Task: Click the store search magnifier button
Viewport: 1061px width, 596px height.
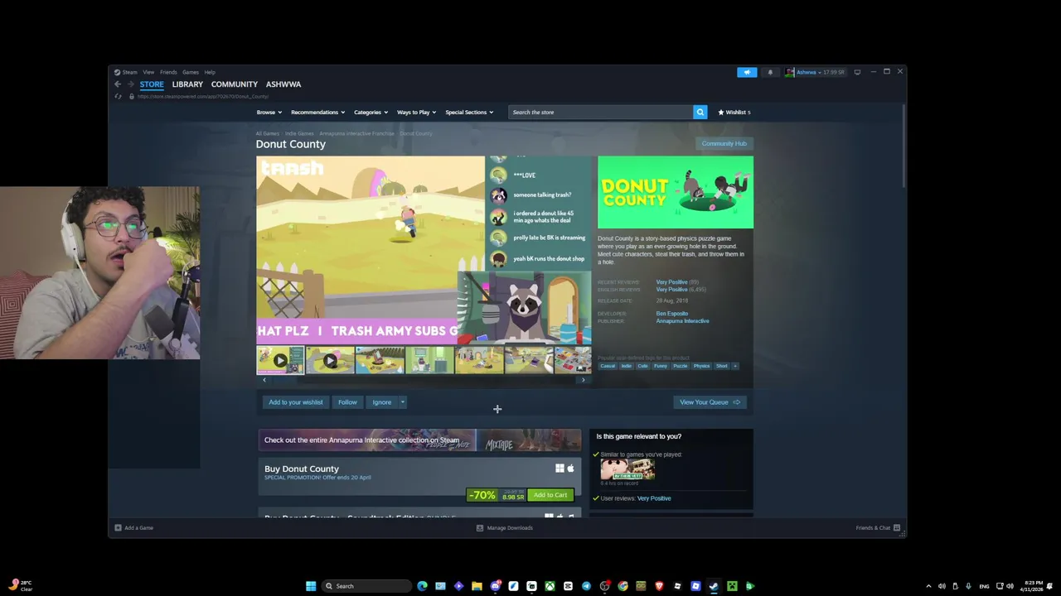Action: pyautogui.click(x=700, y=112)
